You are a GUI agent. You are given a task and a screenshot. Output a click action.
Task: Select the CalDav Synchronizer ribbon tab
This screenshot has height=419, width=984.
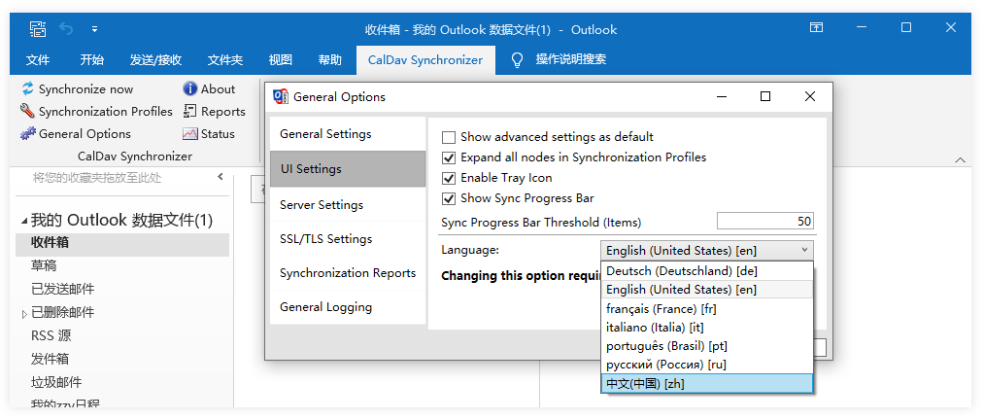425,60
